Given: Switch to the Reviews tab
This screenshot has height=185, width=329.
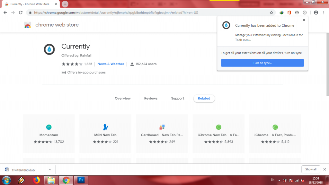Looking at the screenshot, I should [151, 98].
